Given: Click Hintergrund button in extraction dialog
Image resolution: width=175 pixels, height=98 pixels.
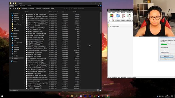Looking at the screenshot, I should click(x=167, y=57).
